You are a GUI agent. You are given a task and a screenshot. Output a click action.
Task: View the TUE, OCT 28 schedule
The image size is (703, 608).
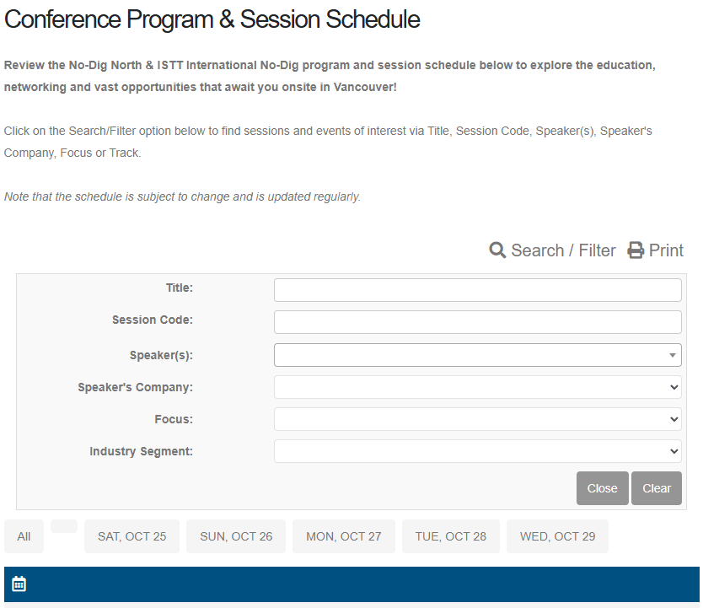coord(451,536)
